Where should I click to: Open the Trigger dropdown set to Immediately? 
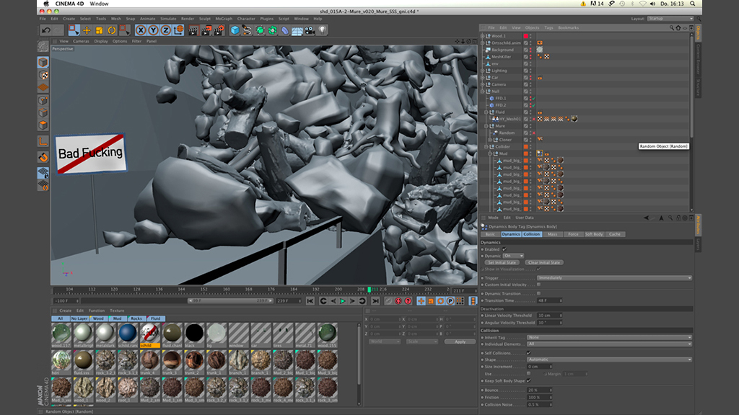614,277
